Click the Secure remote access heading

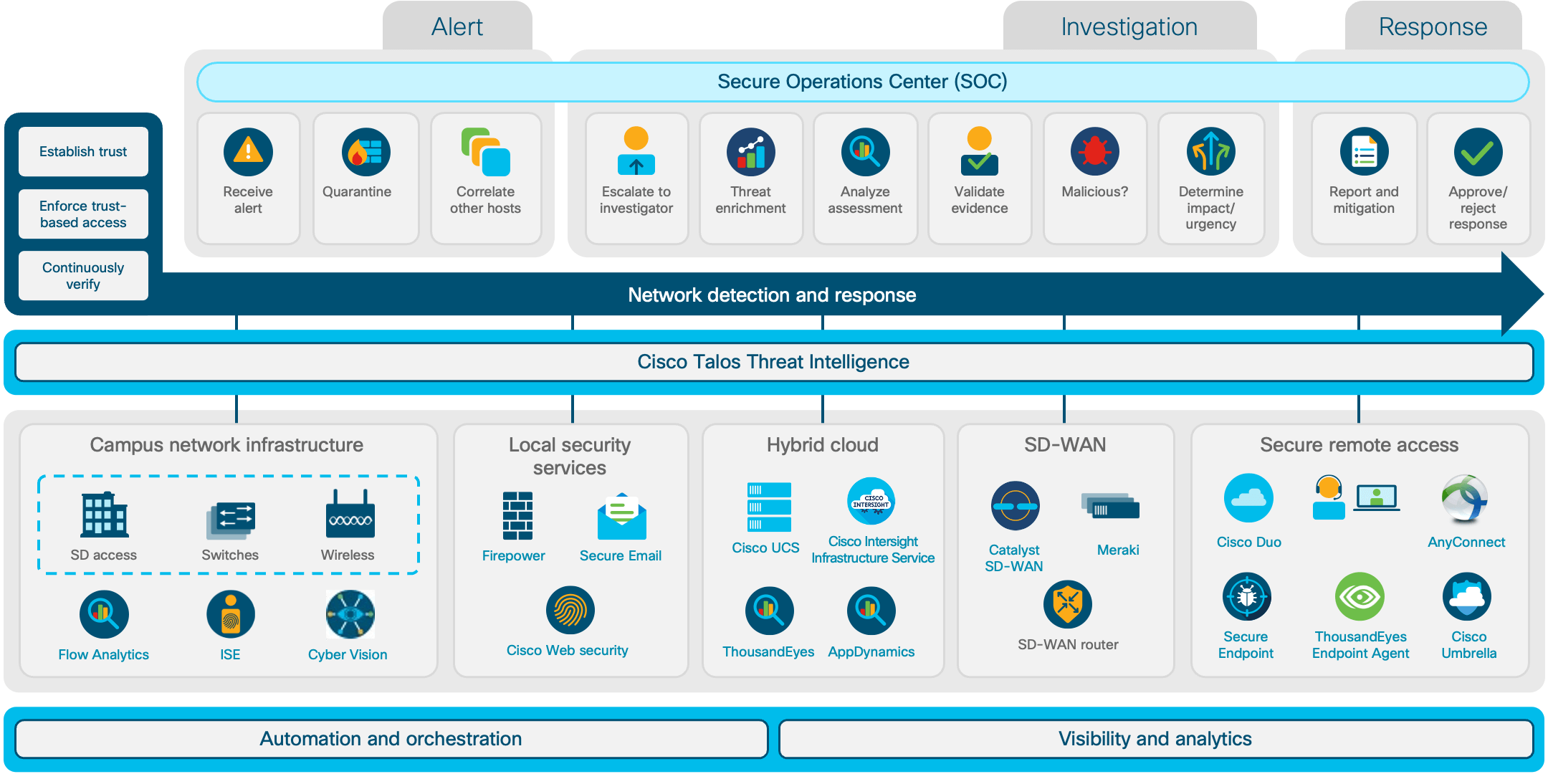(1360, 444)
